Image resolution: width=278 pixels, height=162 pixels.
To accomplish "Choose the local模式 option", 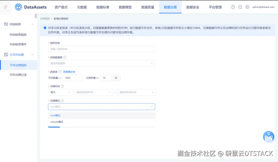I will coord(102,115).
